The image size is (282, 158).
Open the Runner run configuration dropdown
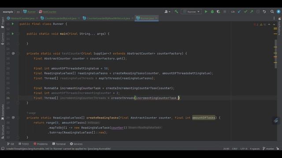tap(191, 12)
